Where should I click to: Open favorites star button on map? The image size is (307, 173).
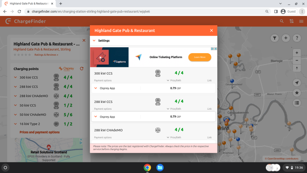click(x=297, y=93)
